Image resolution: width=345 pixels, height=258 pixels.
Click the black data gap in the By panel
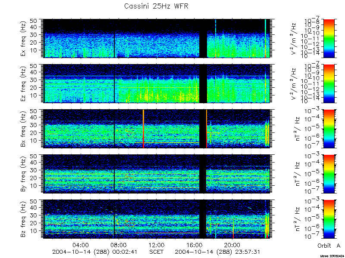[203, 174]
